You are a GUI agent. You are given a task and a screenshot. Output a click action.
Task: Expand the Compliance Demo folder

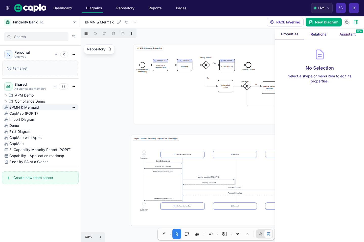6,101
